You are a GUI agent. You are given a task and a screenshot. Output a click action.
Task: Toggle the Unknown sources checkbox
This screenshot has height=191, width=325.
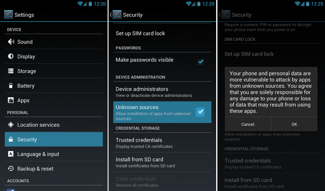click(200, 112)
